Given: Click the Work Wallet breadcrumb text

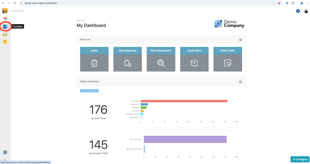Looking at the screenshot, I should pyautogui.click(x=18, y=11).
